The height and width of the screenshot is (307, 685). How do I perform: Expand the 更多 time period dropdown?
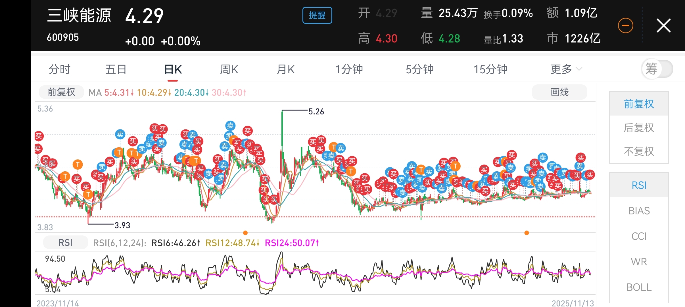pyautogui.click(x=566, y=69)
